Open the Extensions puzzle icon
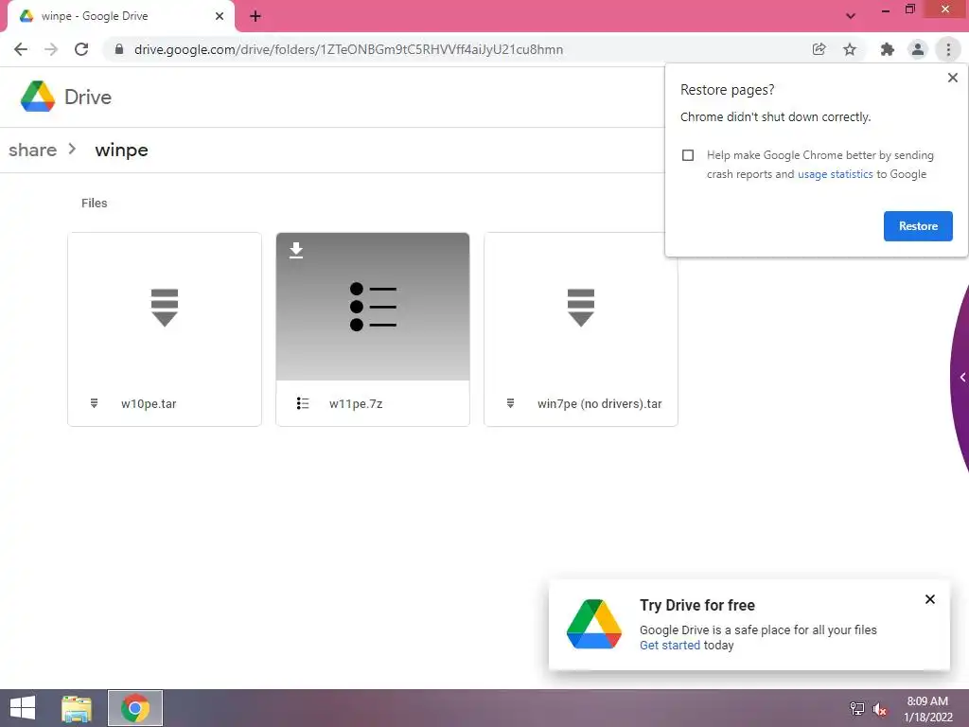Screen dimensions: 969x727 point(888,49)
